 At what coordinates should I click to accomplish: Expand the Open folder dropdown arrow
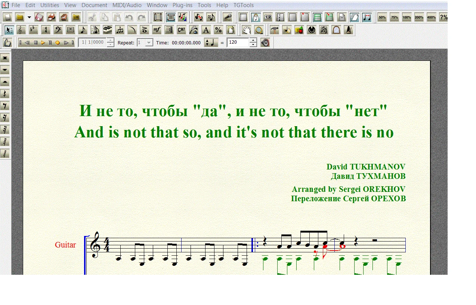tap(29, 17)
